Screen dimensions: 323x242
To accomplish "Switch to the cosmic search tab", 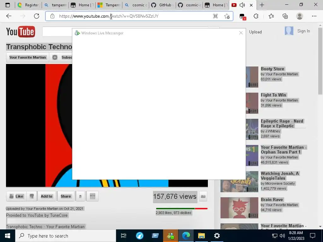I will point(136,5).
